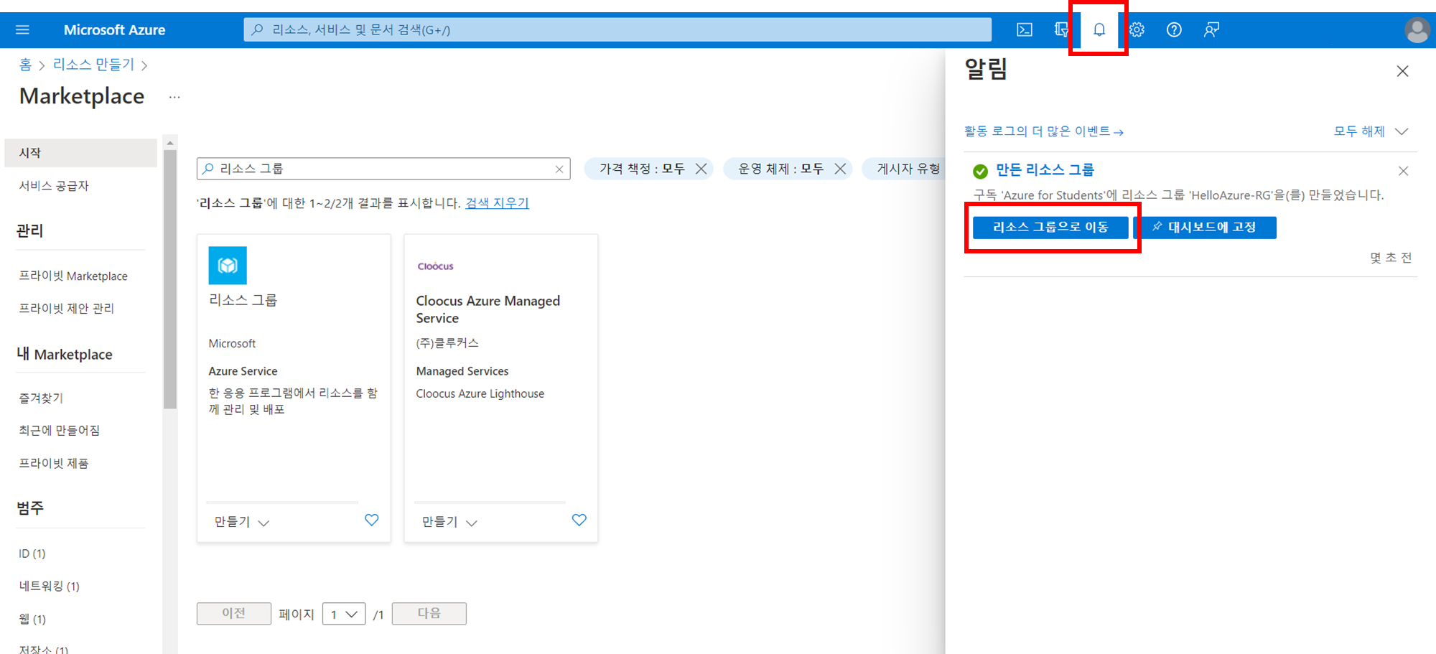
Task: Click the 다음 page button
Action: coord(429,614)
